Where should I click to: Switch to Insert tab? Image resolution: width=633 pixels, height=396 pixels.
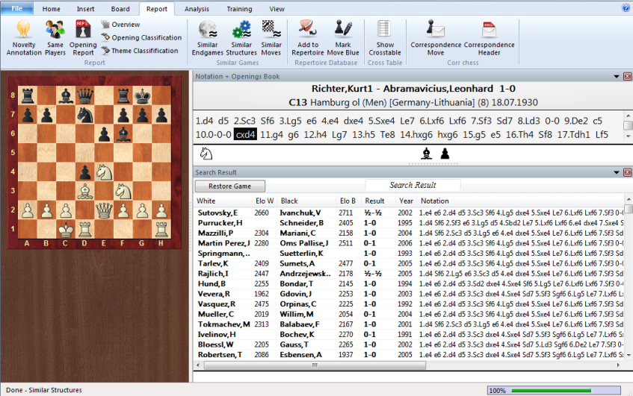coord(86,9)
